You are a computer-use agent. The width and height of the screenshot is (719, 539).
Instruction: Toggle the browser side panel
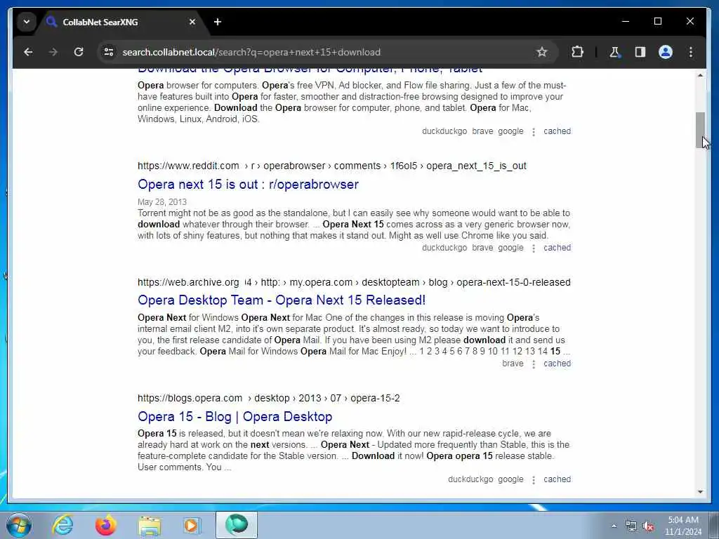coord(640,52)
